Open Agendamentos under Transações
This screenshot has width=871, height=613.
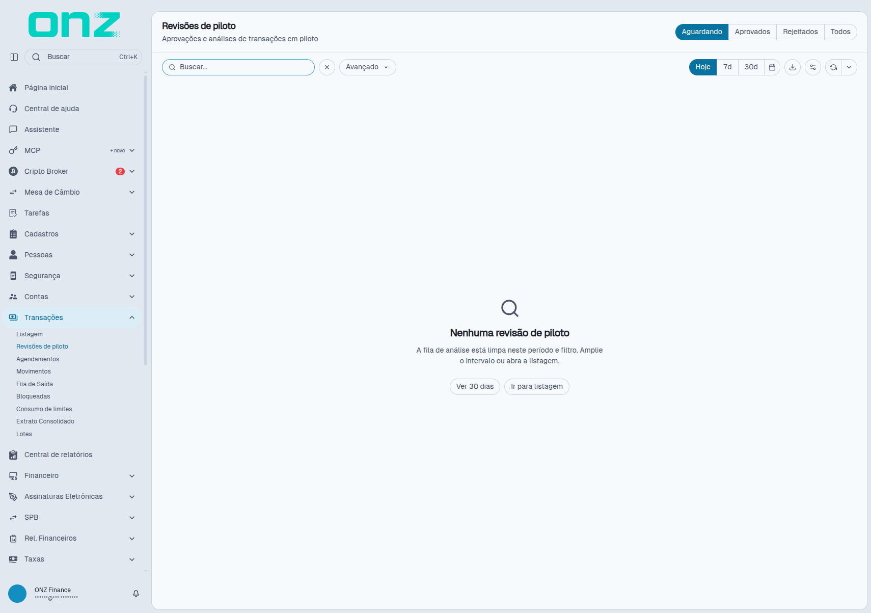tap(38, 359)
